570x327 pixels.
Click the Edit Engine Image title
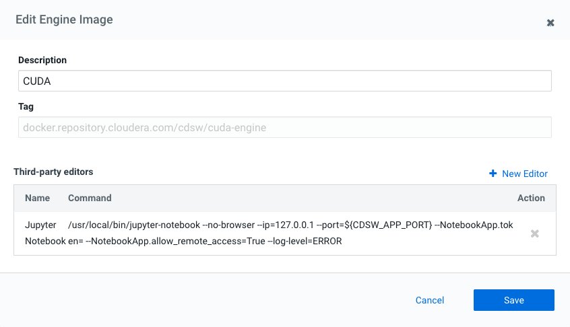tap(64, 20)
